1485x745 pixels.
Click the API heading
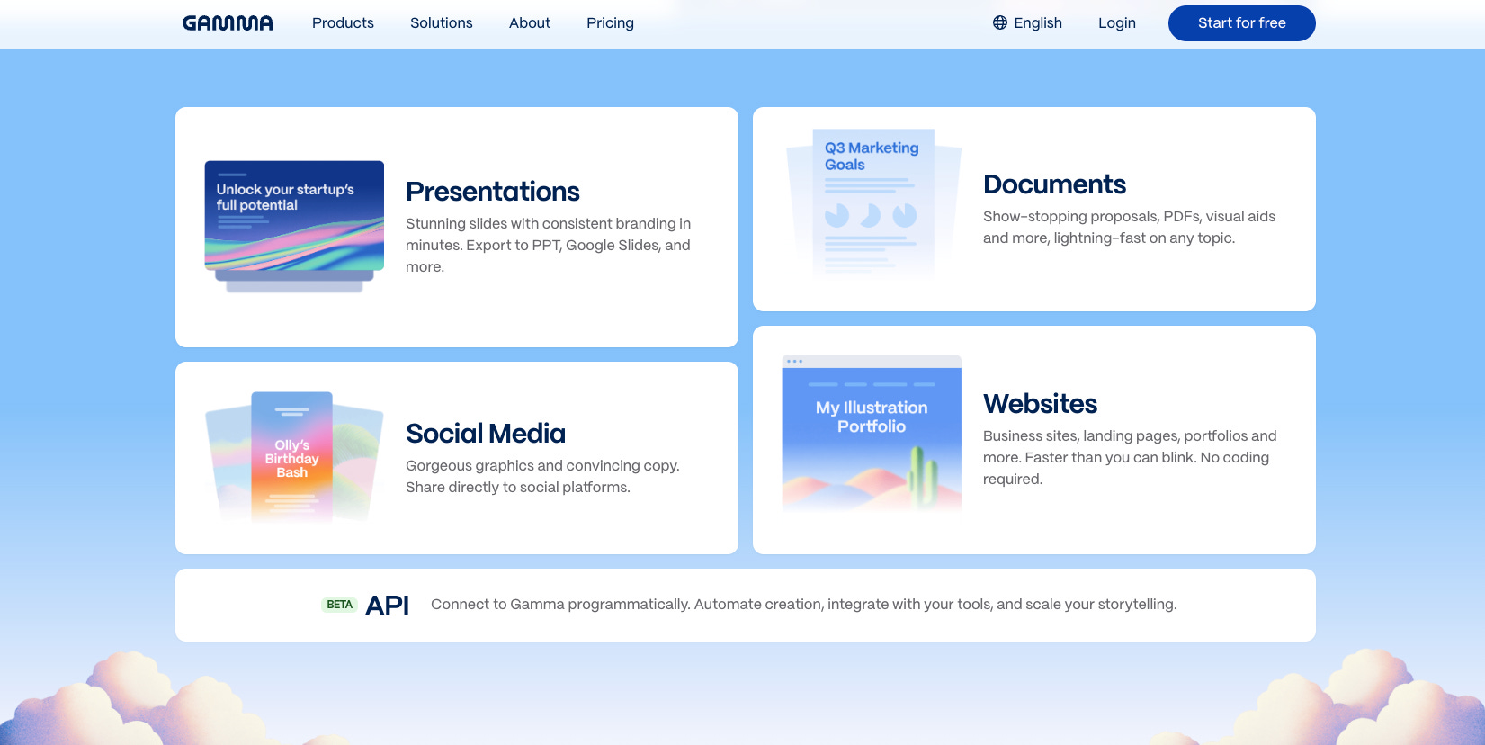pos(388,605)
